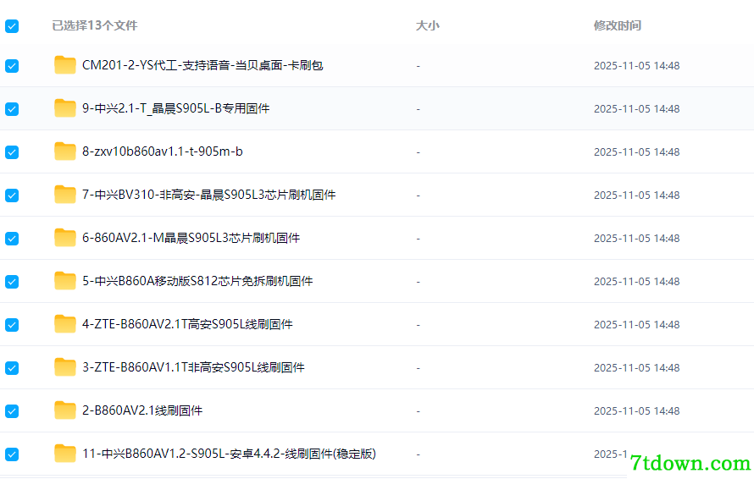Click folder icon of 11-中兴B860AV1.2 row
This screenshot has width=754, height=479.
coord(65,454)
